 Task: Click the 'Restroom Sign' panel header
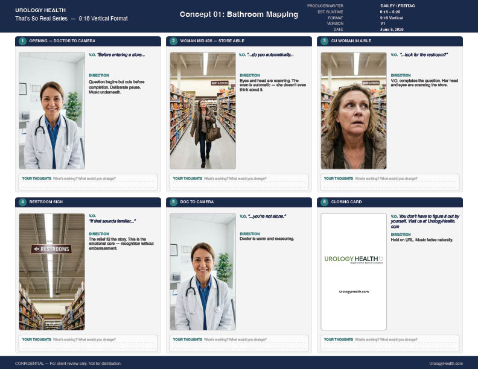pyautogui.click(x=88, y=202)
